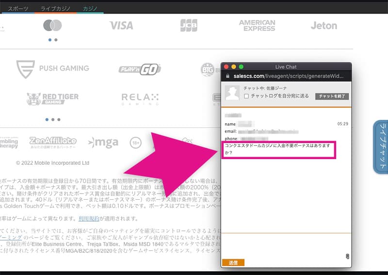Open the スポーツ tab
The width and height of the screenshot is (388, 275).
pos(18,8)
